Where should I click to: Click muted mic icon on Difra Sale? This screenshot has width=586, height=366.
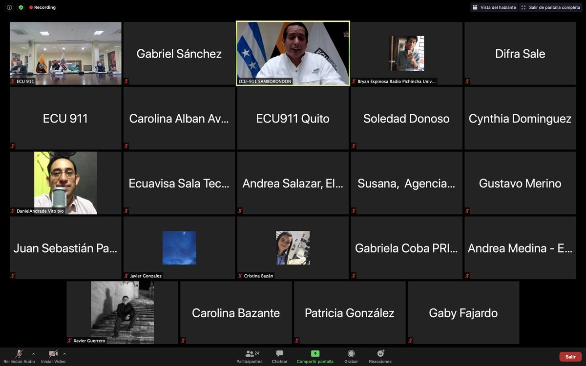[467, 81]
